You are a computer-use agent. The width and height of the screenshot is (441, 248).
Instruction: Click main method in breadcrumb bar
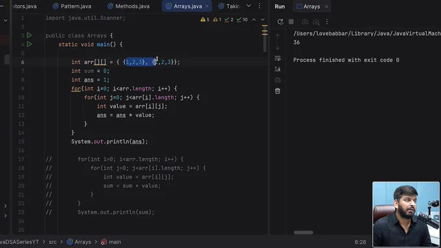click(111, 242)
